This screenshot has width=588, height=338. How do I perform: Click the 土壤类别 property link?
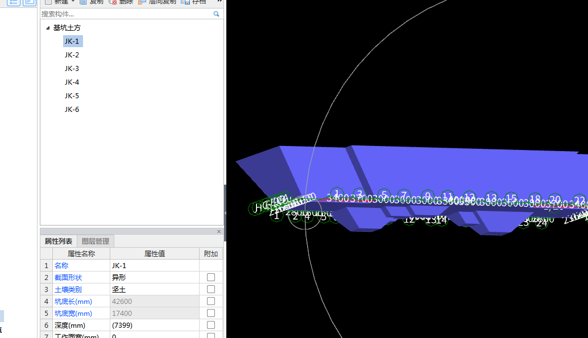(x=68, y=290)
